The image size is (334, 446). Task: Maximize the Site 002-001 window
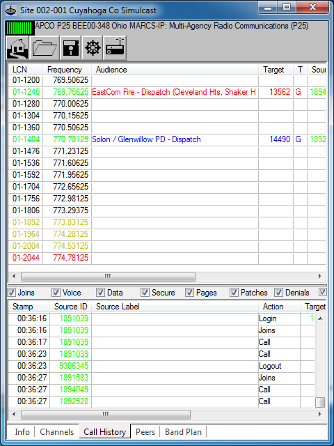click(287, 8)
